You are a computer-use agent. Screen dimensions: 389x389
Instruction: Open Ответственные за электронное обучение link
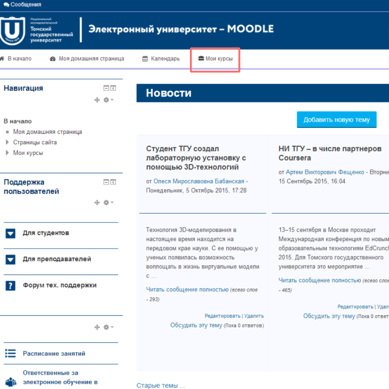(60, 377)
